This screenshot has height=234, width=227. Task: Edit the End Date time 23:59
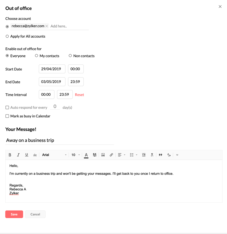point(76,82)
